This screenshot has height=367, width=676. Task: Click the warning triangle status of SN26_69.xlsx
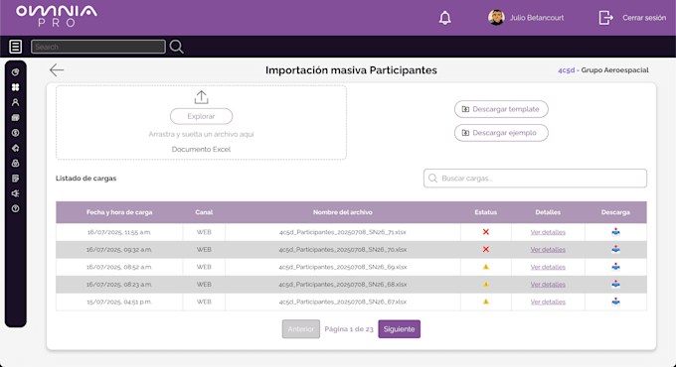point(486,267)
